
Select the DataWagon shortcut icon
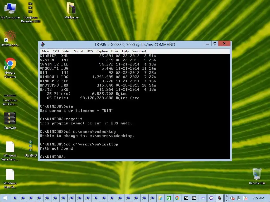pos(10,38)
